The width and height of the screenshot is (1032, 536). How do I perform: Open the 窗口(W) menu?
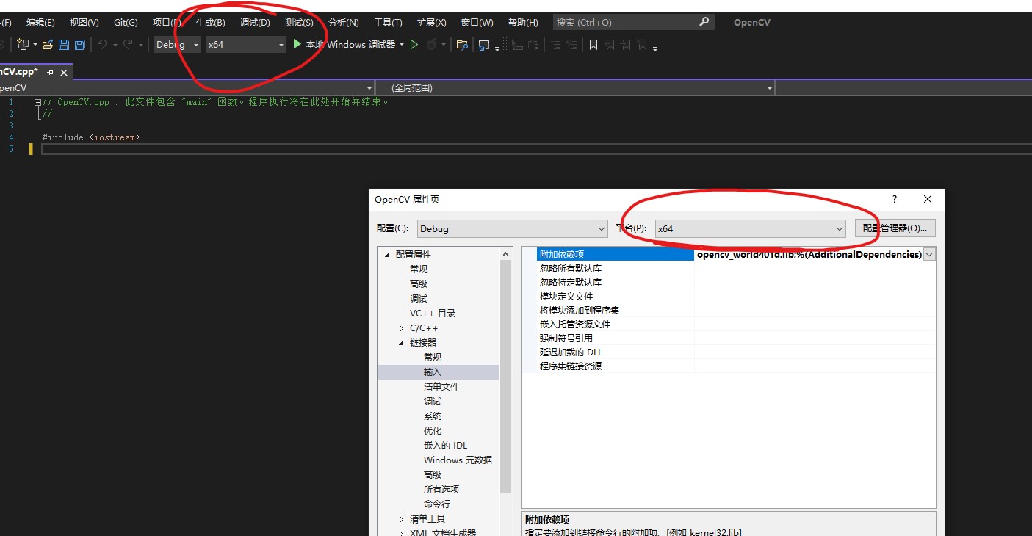[x=477, y=23]
